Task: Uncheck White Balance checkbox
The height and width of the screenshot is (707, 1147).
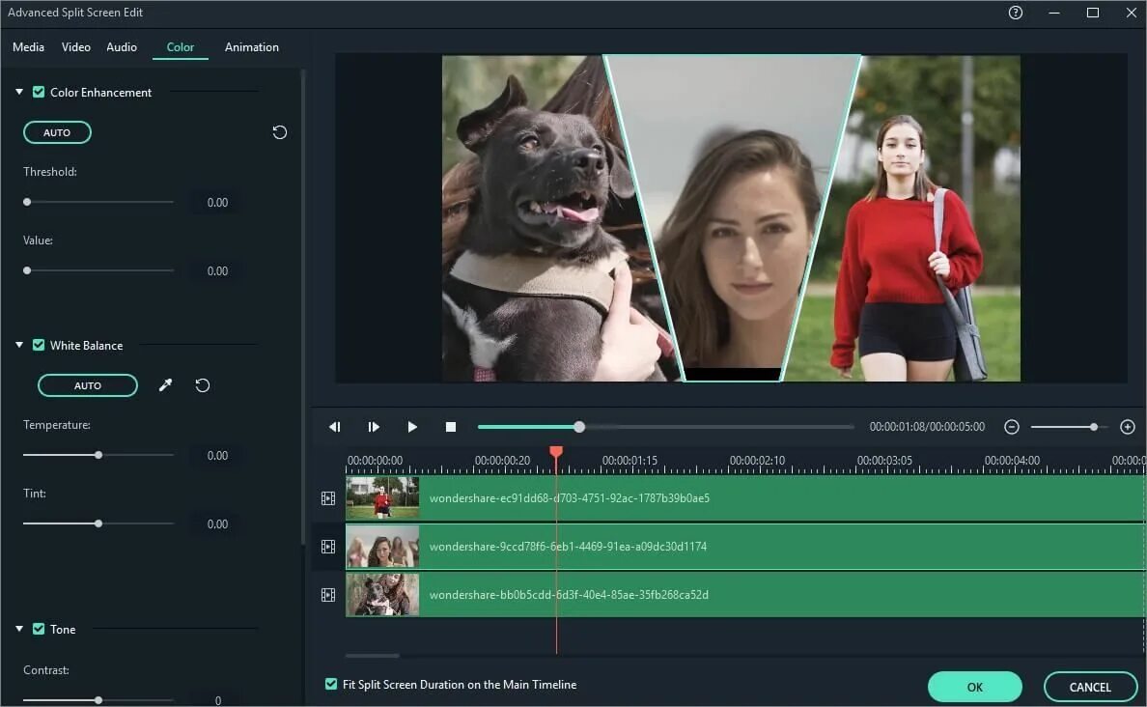Action: point(39,346)
